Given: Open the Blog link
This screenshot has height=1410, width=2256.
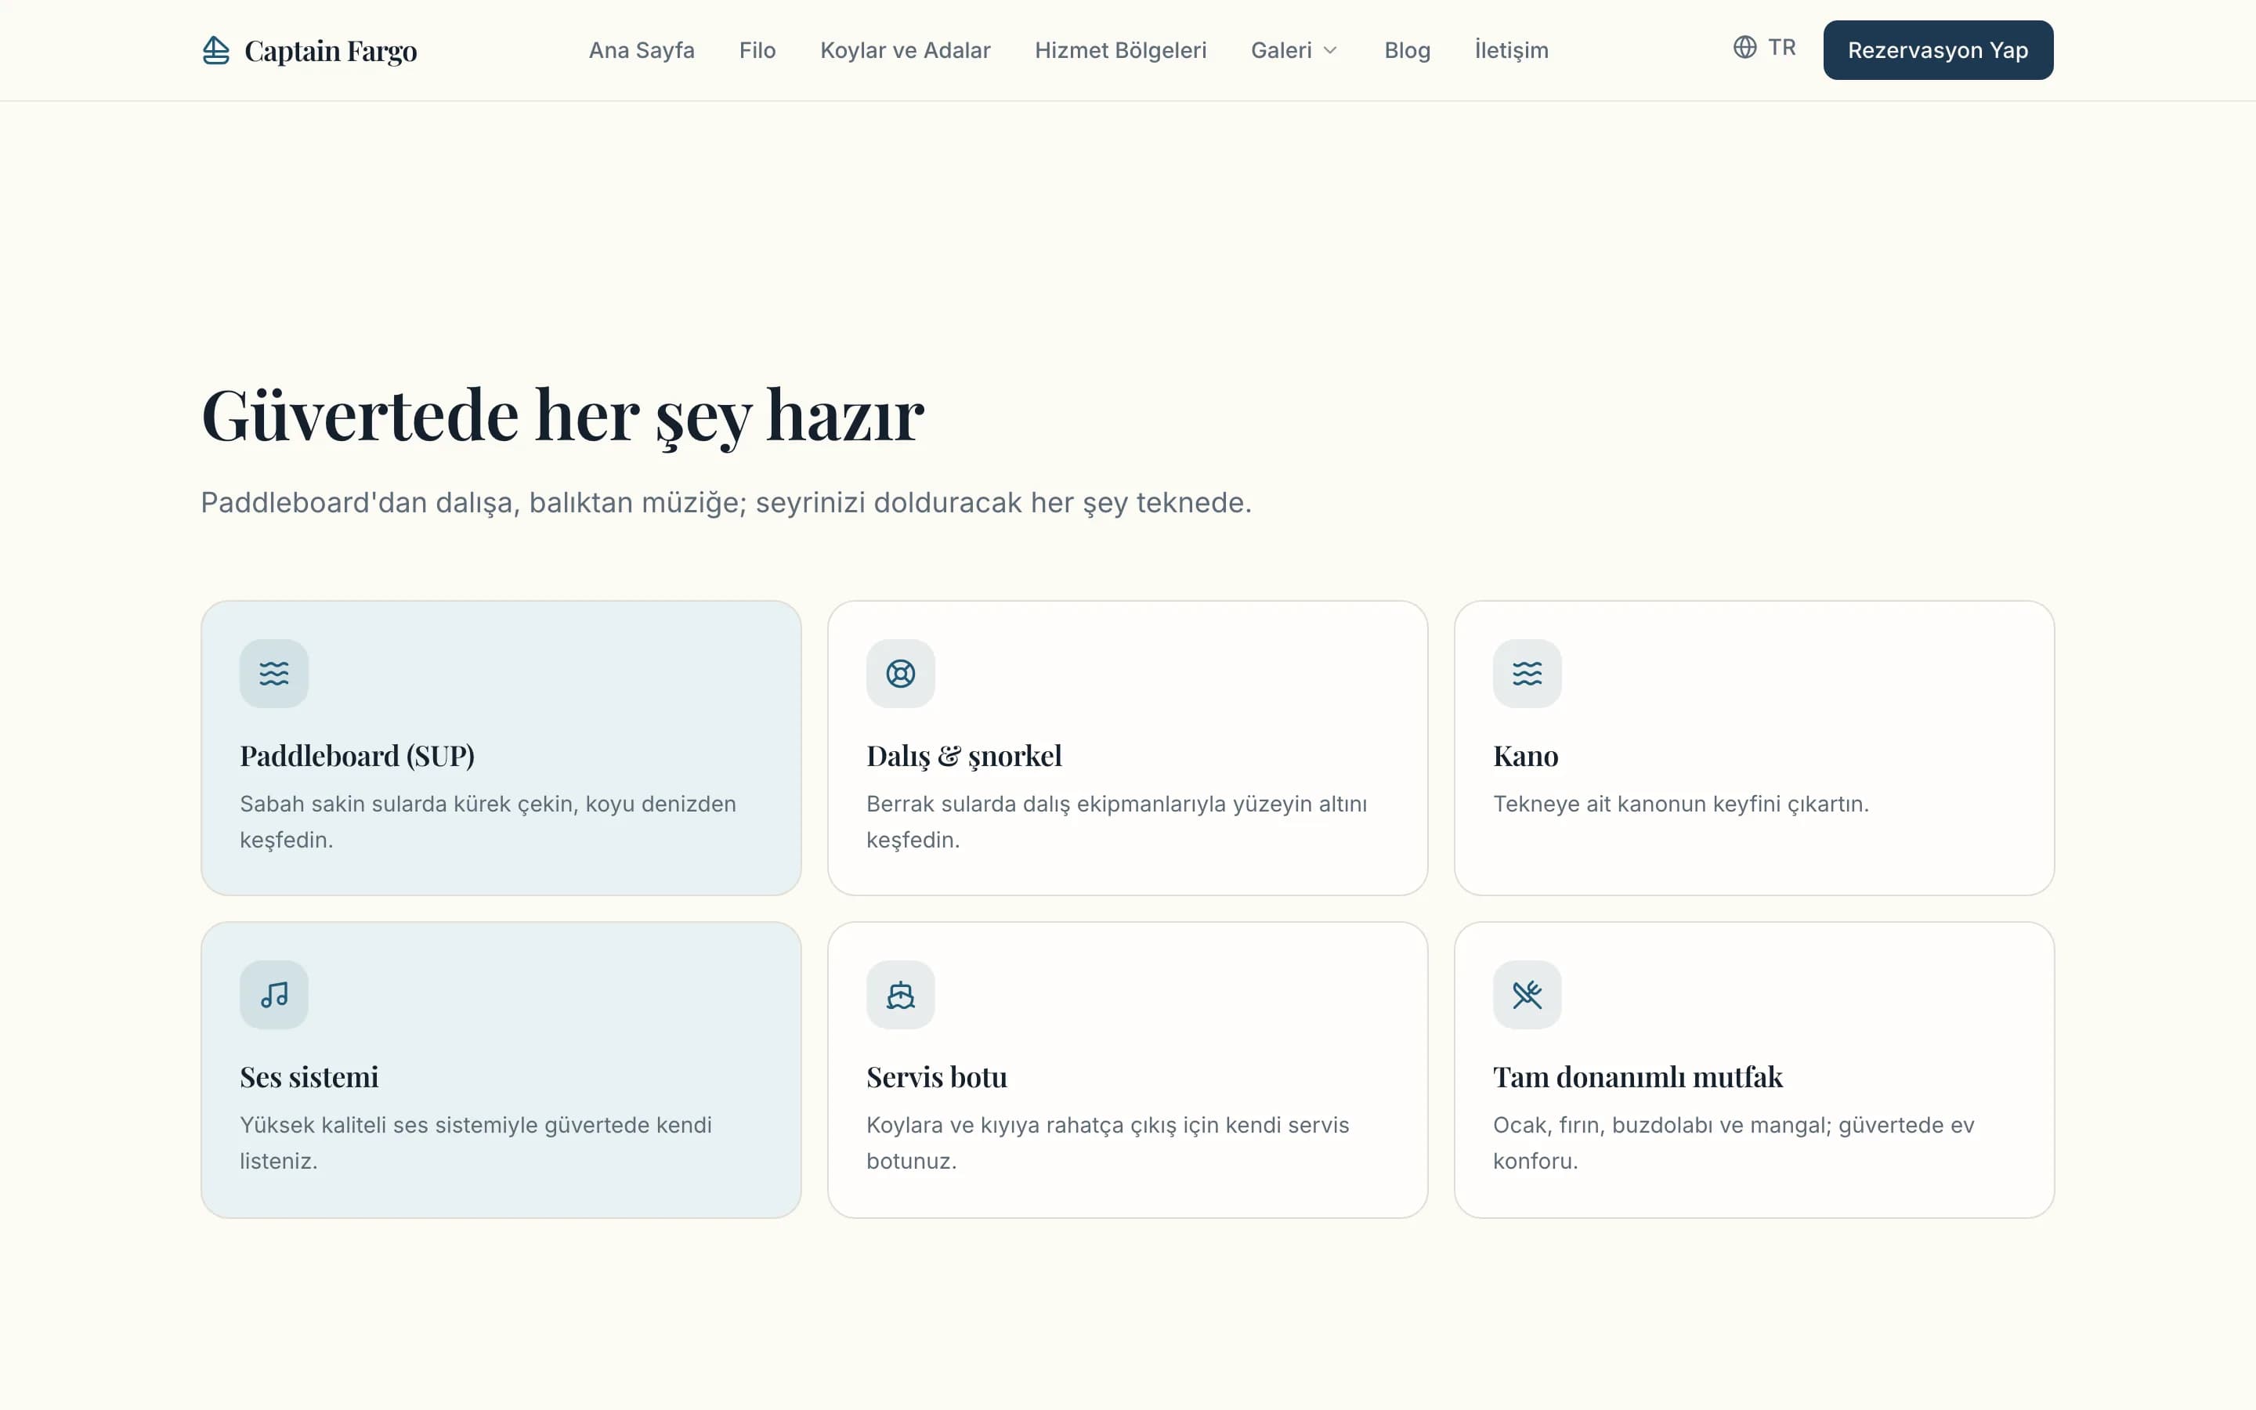Looking at the screenshot, I should point(1407,50).
